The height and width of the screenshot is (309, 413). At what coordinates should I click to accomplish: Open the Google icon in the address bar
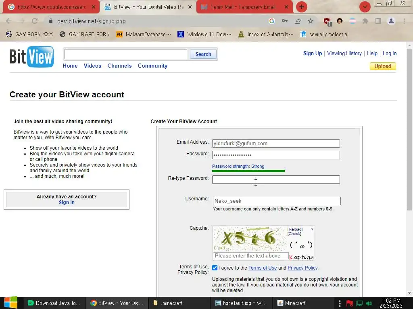point(272,21)
